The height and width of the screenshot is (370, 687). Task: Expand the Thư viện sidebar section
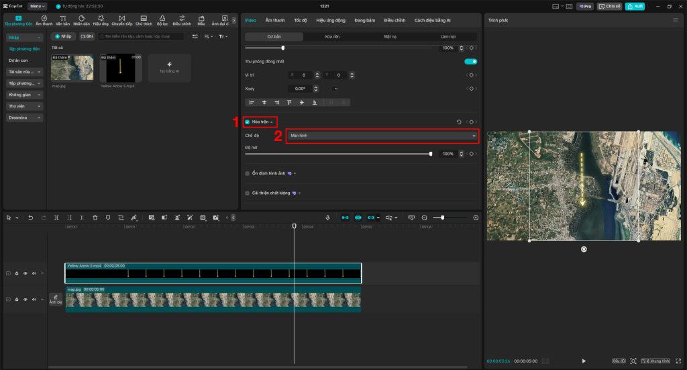click(x=24, y=106)
